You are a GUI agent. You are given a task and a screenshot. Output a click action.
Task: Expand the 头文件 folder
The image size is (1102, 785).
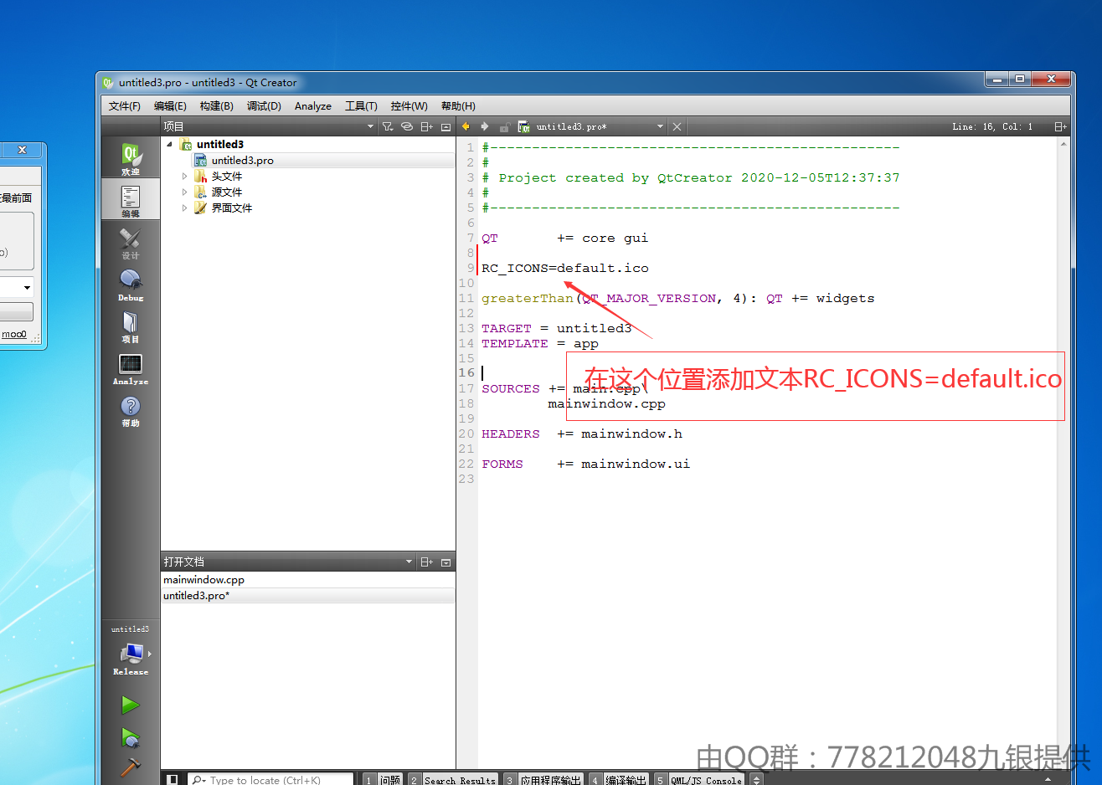click(x=185, y=176)
